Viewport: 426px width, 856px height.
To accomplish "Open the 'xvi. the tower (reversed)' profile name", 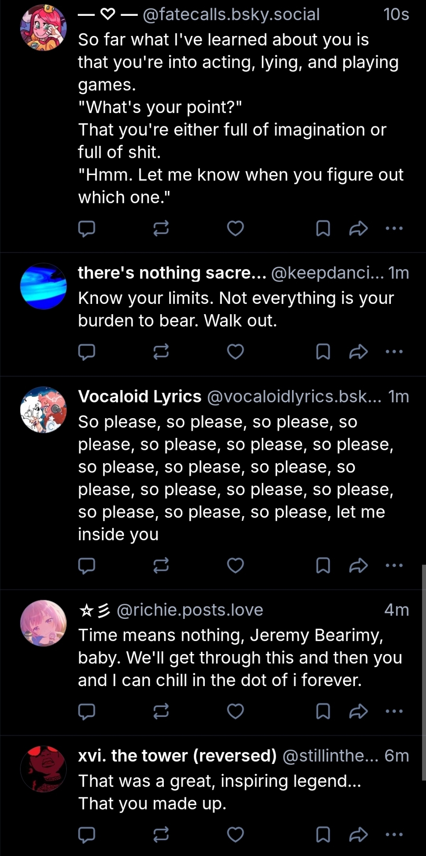I will pos(177,756).
